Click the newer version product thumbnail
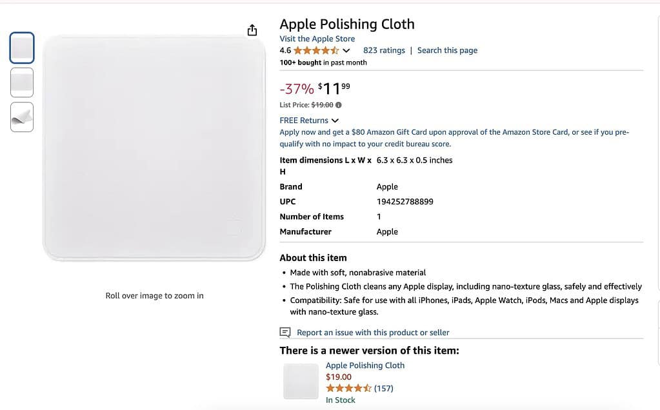The width and height of the screenshot is (660, 410). [301, 381]
